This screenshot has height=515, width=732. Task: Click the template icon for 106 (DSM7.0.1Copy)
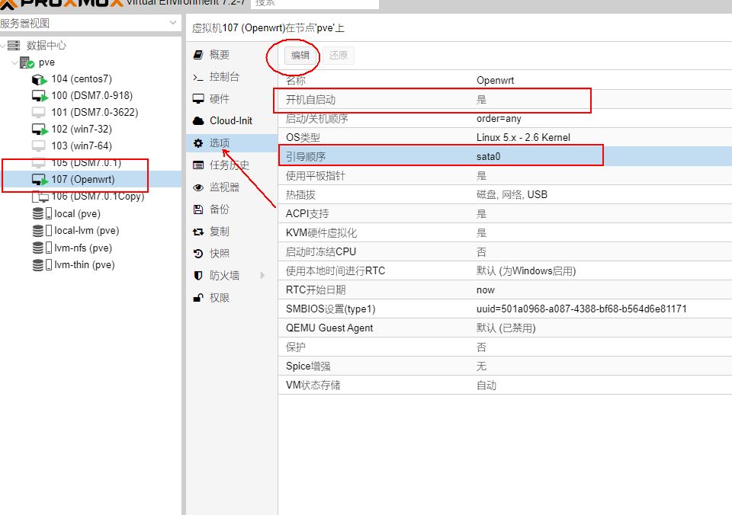[x=40, y=197]
